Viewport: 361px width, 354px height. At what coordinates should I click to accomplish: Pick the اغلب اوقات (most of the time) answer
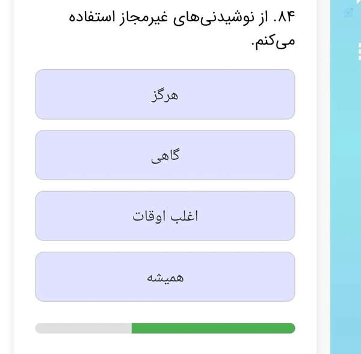(165, 216)
